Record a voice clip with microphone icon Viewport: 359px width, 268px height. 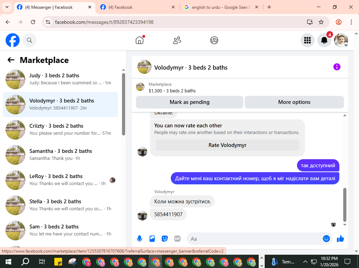pos(140,239)
